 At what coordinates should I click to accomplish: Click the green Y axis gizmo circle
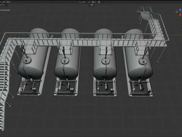tap(177, 12)
